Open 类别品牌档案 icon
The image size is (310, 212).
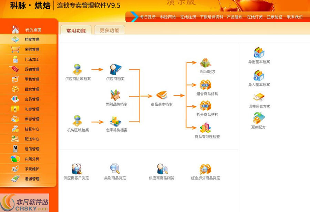click(115, 95)
